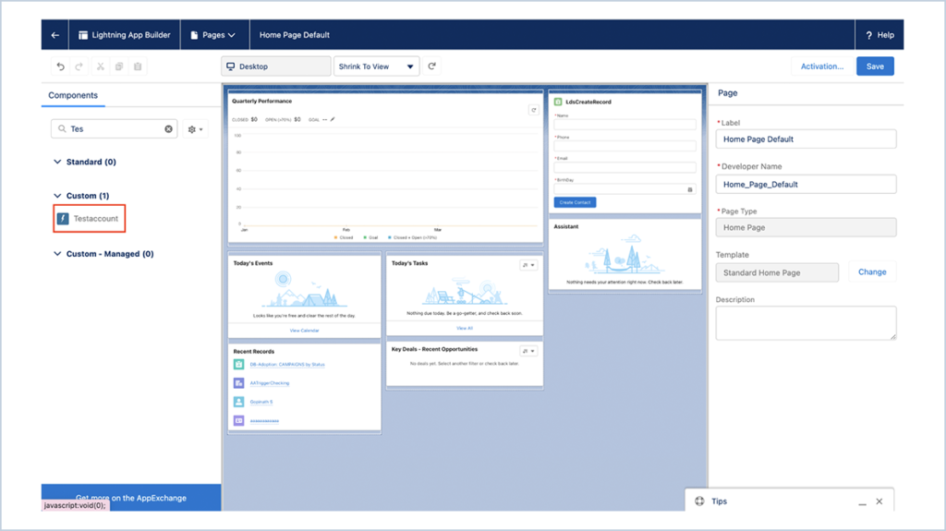Image resolution: width=946 pixels, height=531 pixels.
Task: Click the copy icon
Action: pyautogui.click(x=119, y=66)
